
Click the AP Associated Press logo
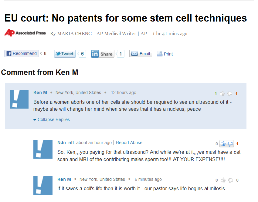[x=25, y=33]
